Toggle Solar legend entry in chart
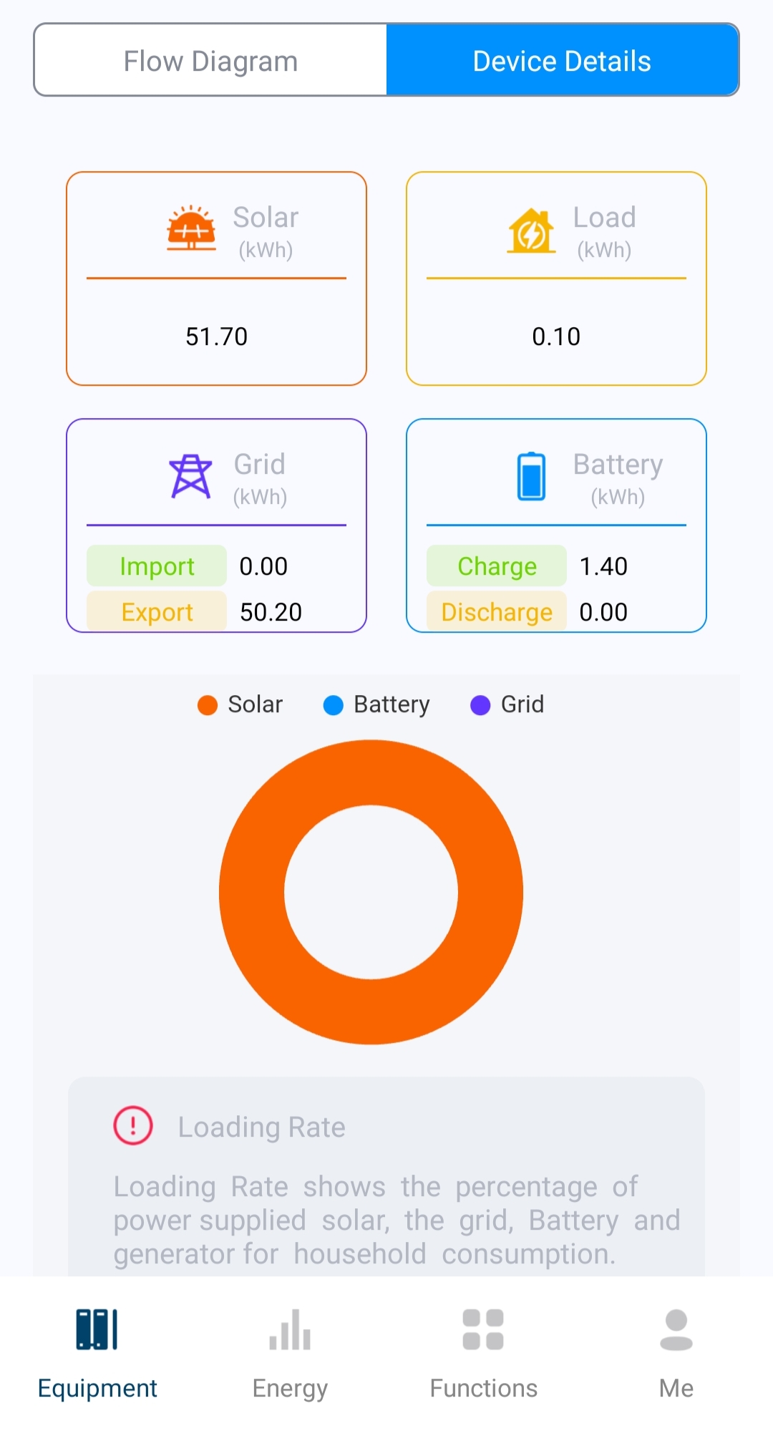The width and height of the screenshot is (773, 1446). 240,704
